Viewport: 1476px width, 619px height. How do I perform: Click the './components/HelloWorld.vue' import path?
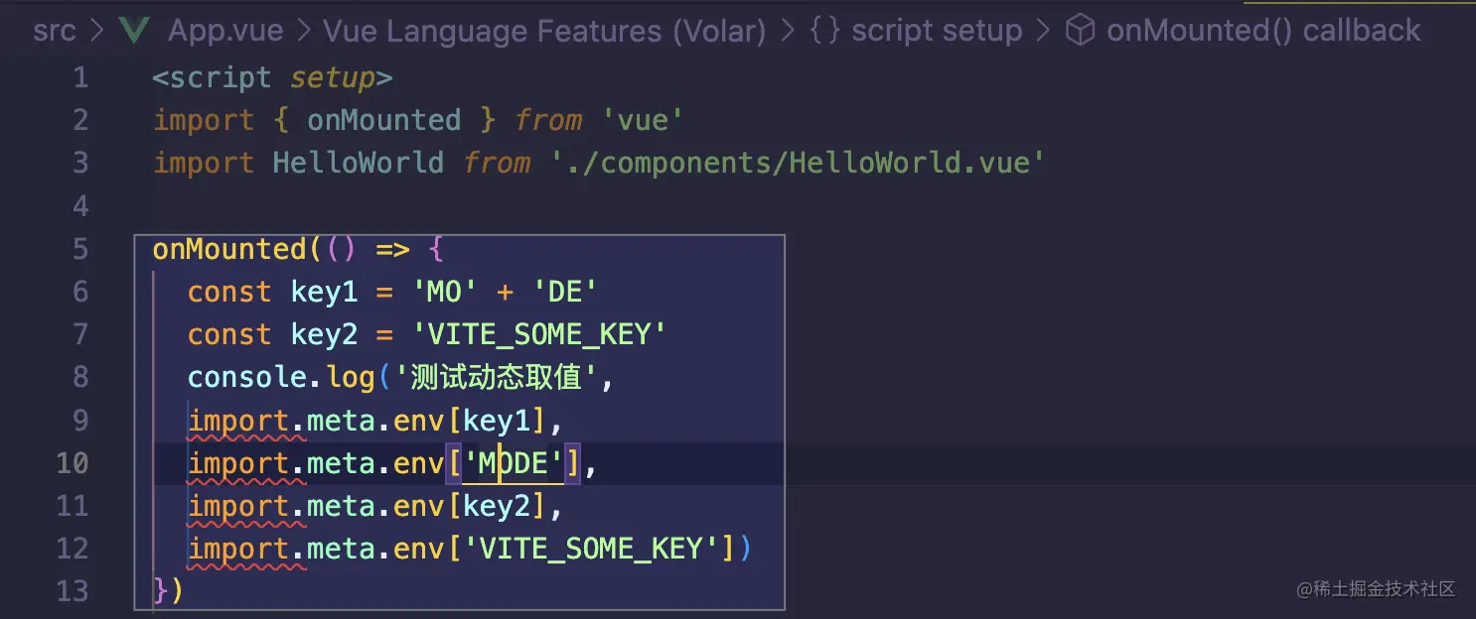[798, 163]
